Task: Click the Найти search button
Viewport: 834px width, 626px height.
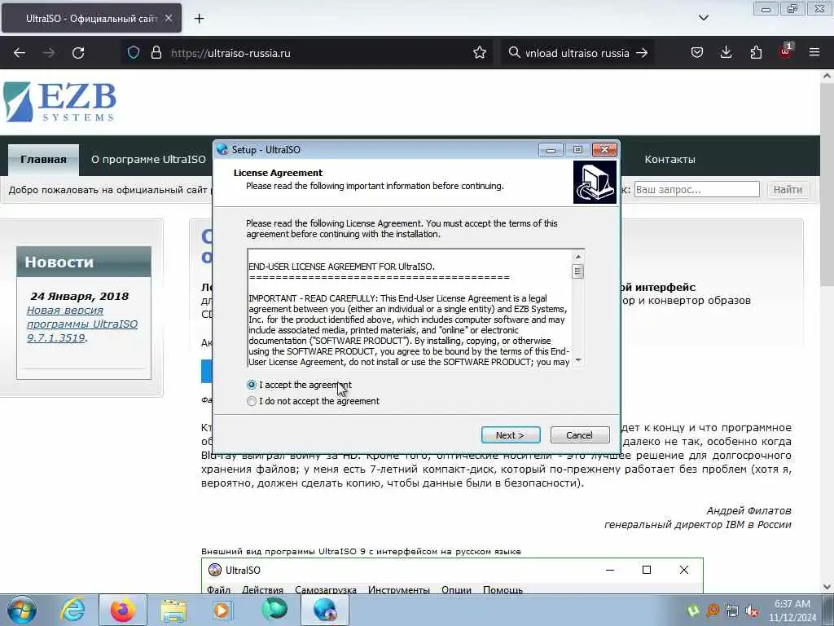Action: (788, 189)
